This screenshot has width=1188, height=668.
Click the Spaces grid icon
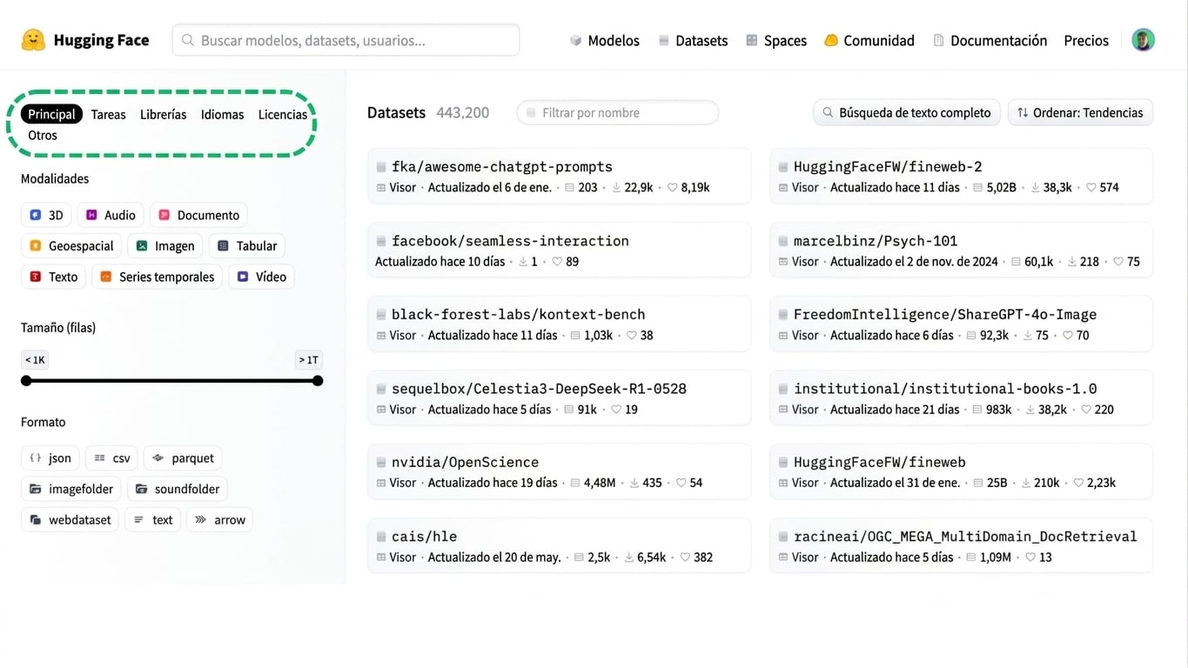(752, 41)
